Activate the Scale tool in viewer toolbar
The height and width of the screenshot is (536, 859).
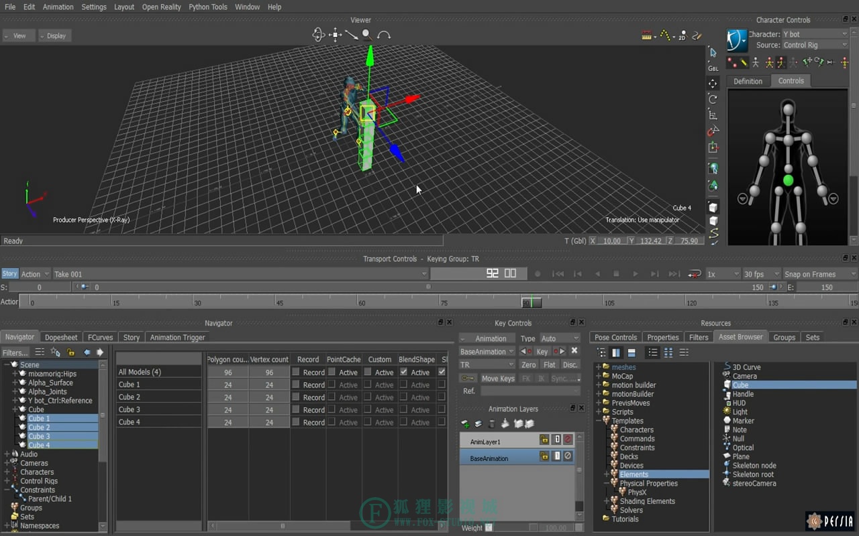tap(713, 115)
